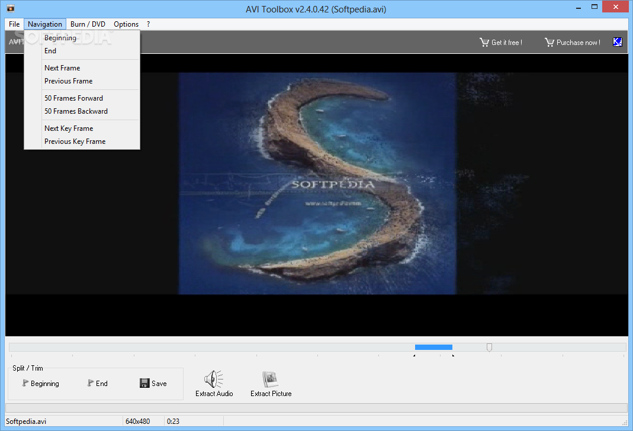Select Beginning in the Navigation menu
This screenshot has height=431, width=633.
point(82,38)
